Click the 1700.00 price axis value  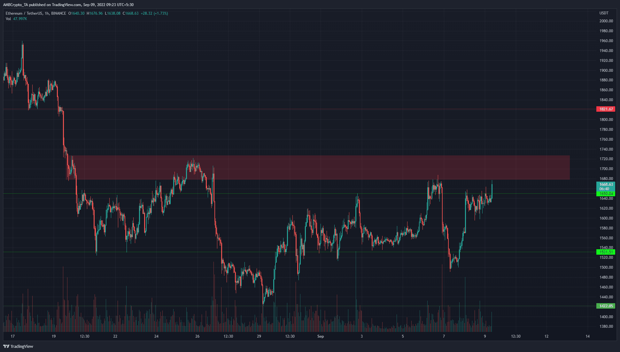[606, 169]
